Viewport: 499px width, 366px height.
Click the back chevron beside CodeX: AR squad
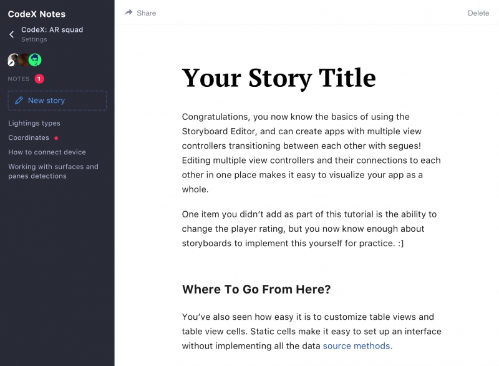click(x=12, y=34)
